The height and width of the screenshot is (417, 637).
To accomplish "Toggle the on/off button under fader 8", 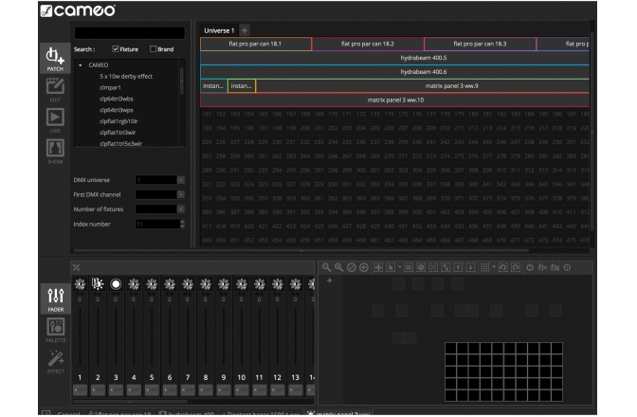I will (206, 390).
